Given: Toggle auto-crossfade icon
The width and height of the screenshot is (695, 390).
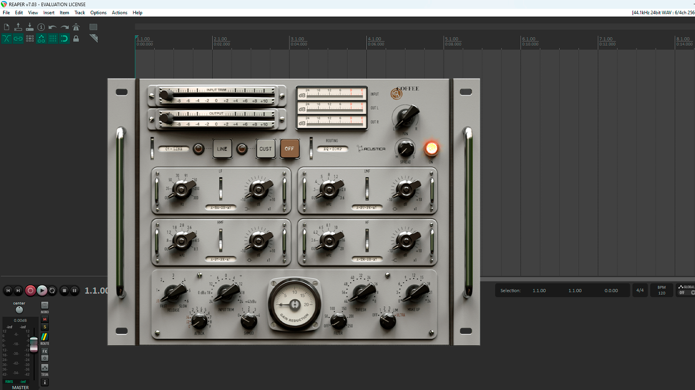Looking at the screenshot, I should click(x=7, y=39).
